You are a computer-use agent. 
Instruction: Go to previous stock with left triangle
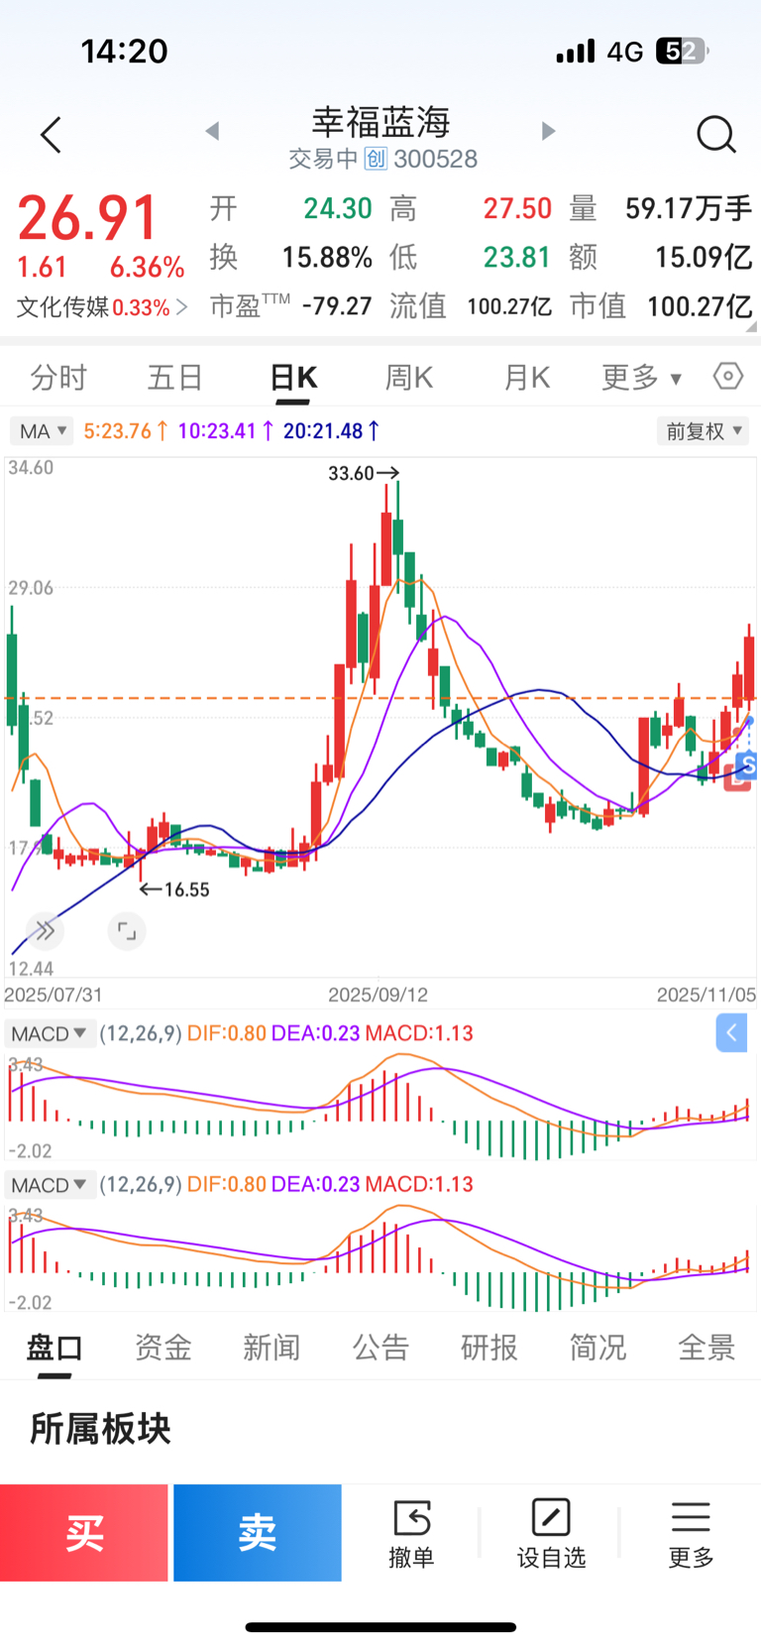[x=212, y=131]
